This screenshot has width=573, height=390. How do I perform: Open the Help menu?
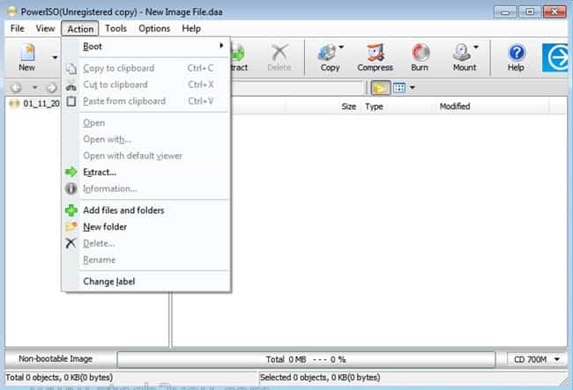click(x=191, y=28)
